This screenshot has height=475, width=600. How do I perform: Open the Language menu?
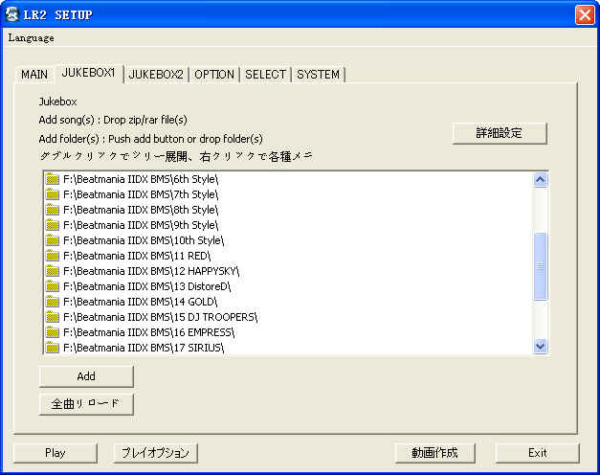coord(31,37)
